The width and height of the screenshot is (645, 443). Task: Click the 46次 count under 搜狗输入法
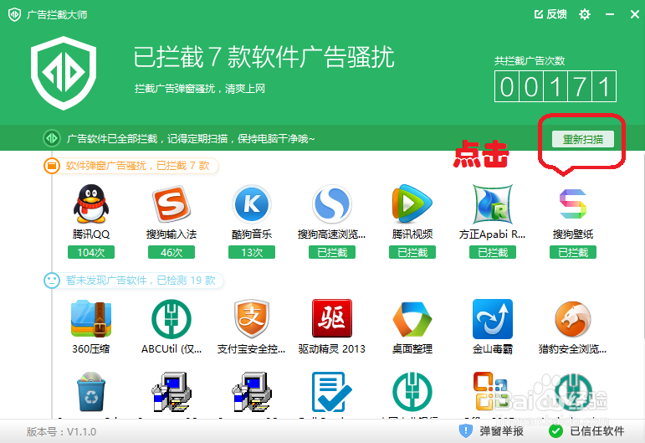pyautogui.click(x=171, y=252)
